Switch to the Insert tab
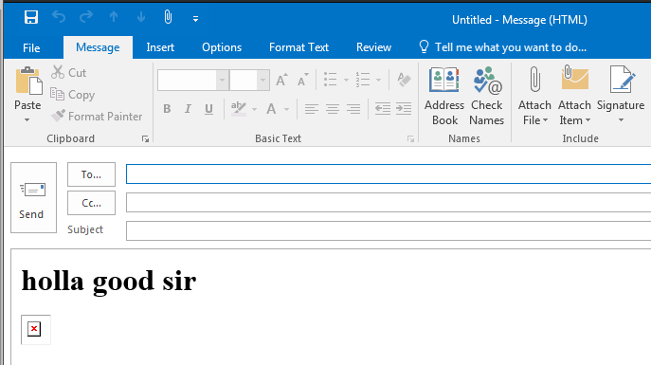The height and width of the screenshot is (365, 651). 160,47
